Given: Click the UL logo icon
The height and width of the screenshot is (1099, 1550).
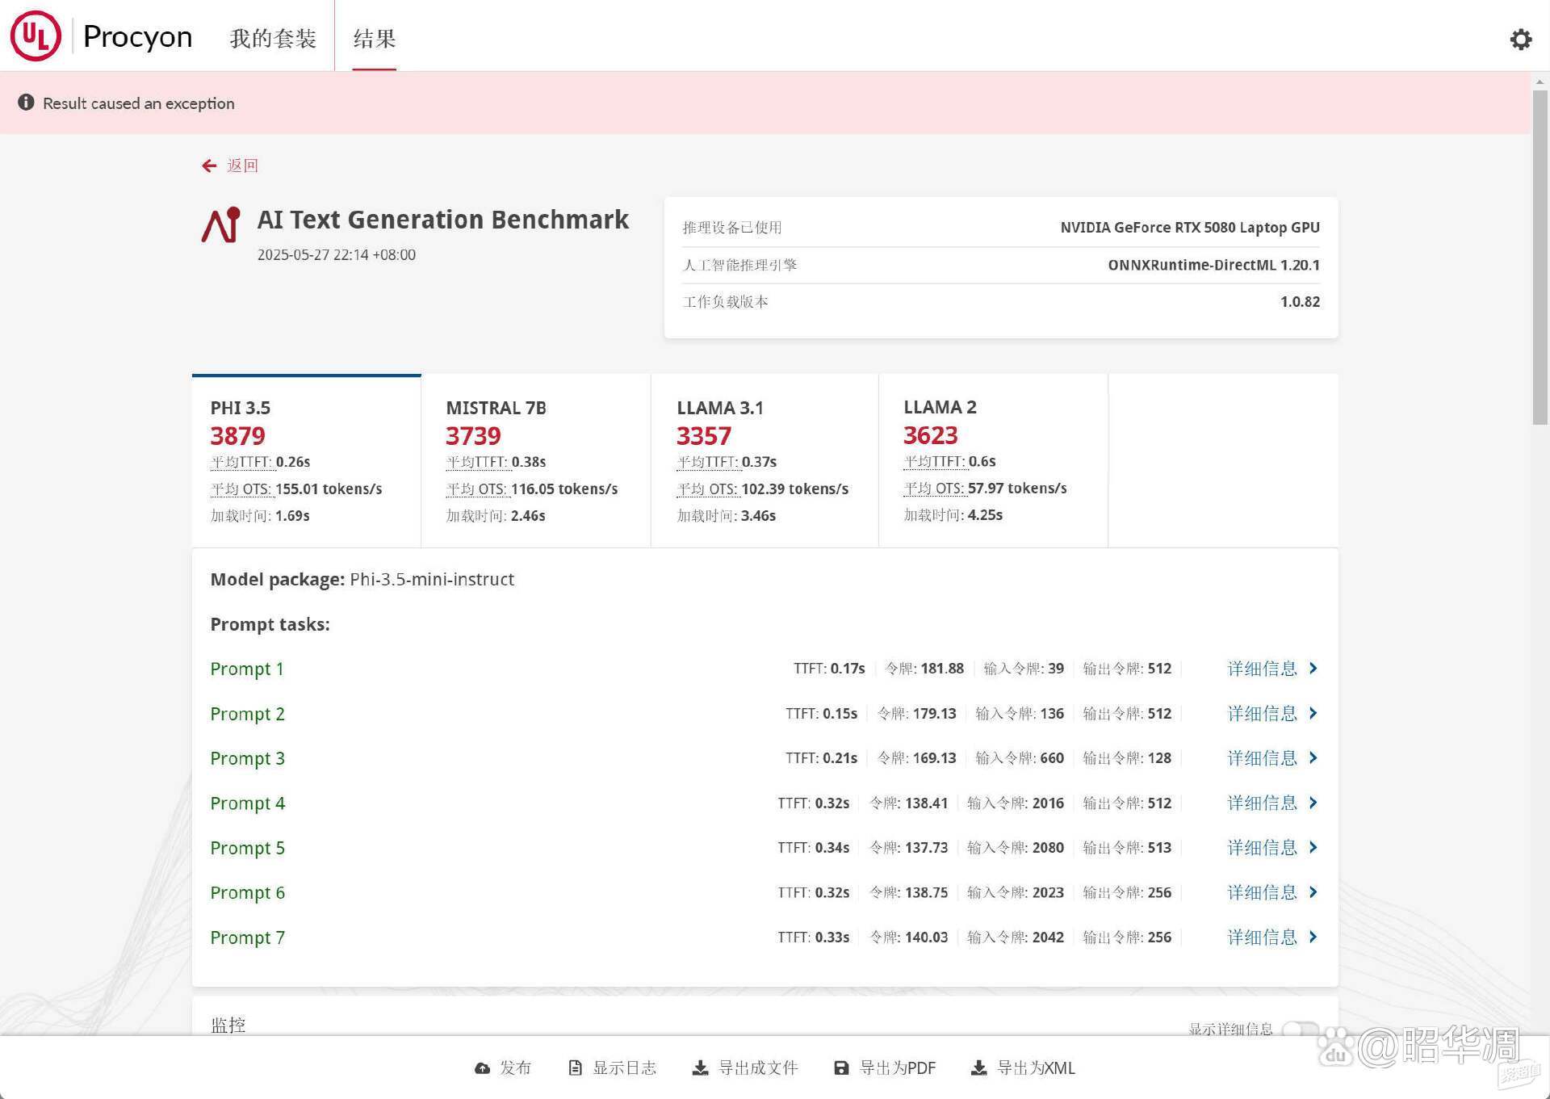Looking at the screenshot, I should [36, 36].
